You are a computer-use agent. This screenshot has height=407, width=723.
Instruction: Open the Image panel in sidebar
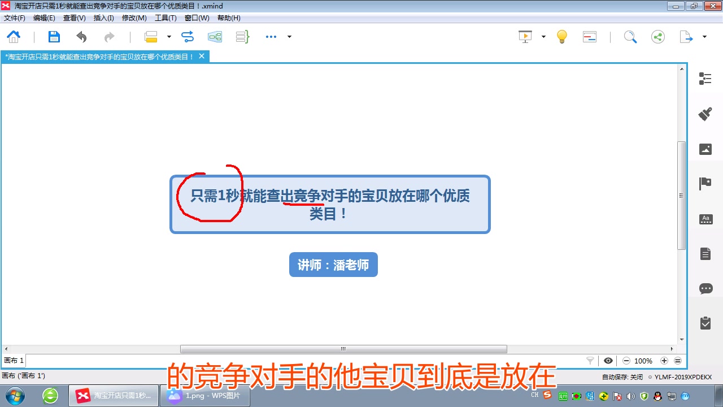705,149
